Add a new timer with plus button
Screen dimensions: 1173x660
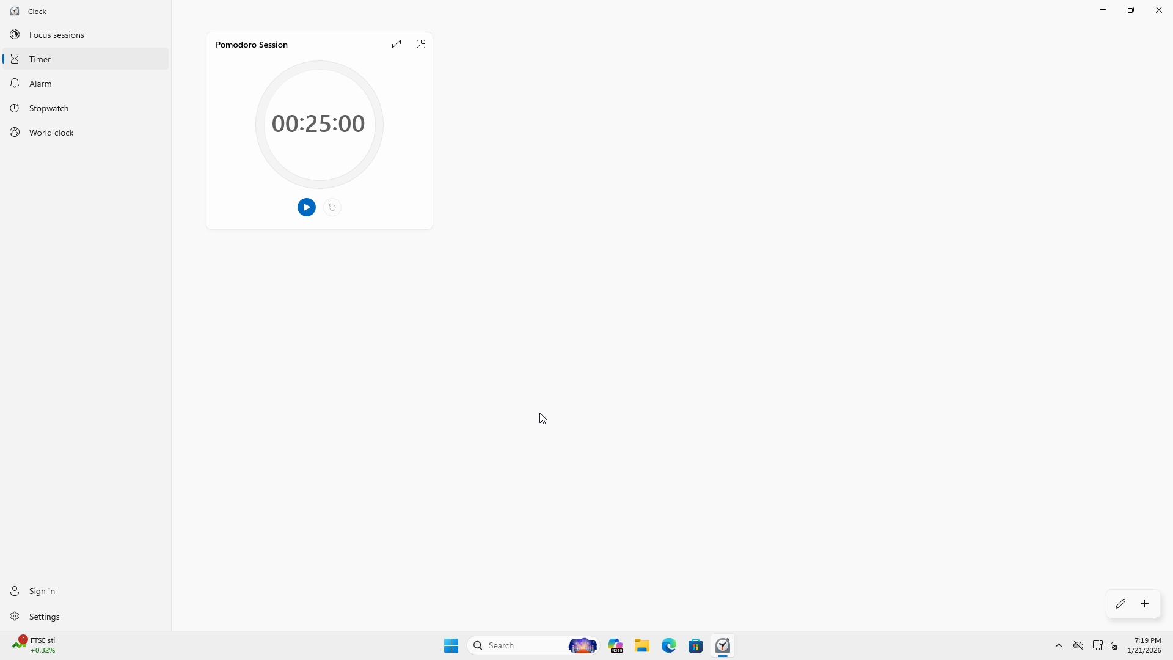[x=1145, y=604]
